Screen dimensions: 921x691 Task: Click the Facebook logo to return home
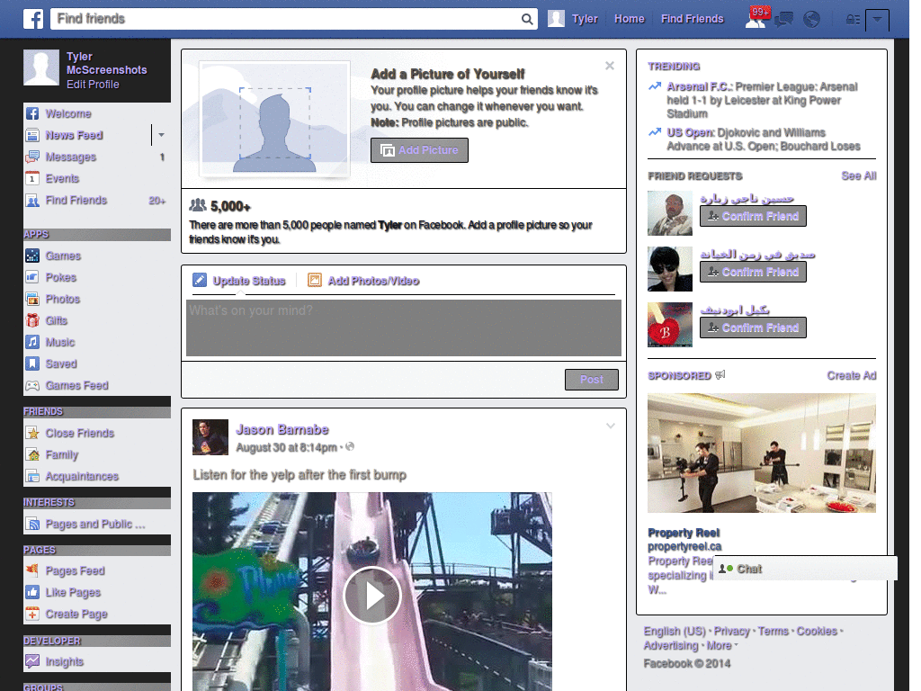coord(32,18)
